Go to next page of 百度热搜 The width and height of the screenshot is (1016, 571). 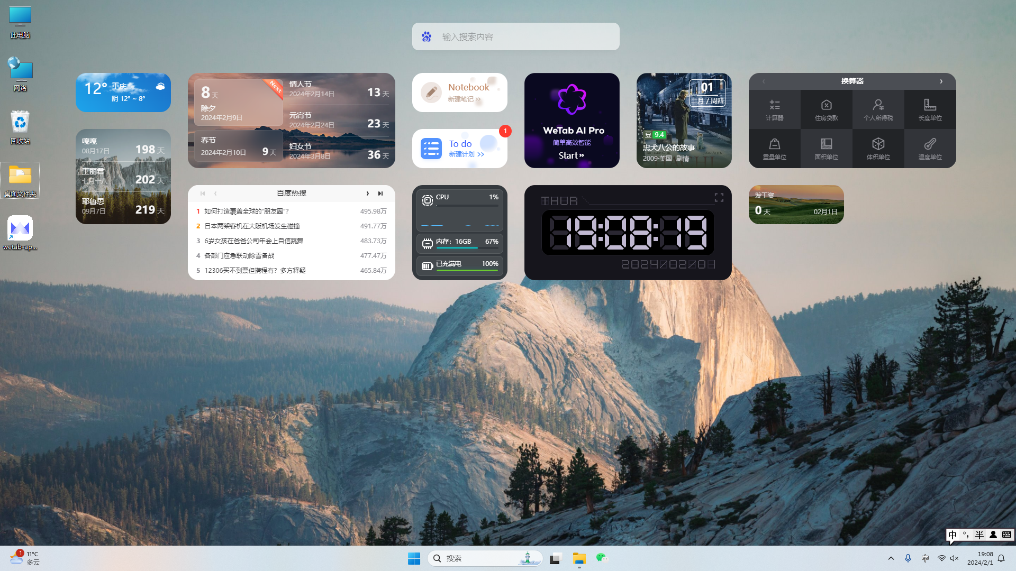point(367,194)
